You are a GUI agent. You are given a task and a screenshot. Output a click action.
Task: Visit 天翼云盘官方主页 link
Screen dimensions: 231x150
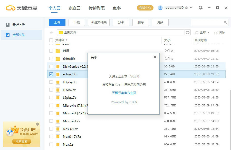[x=124, y=93]
